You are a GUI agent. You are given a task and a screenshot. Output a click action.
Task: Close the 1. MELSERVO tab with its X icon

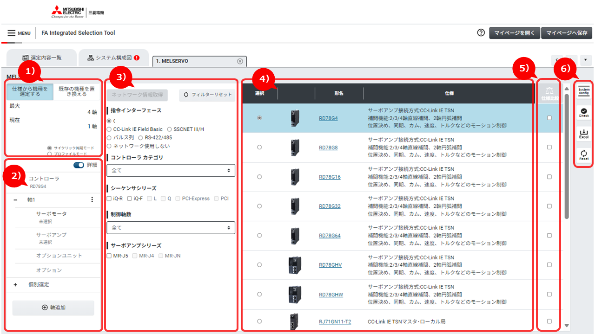[240, 61]
